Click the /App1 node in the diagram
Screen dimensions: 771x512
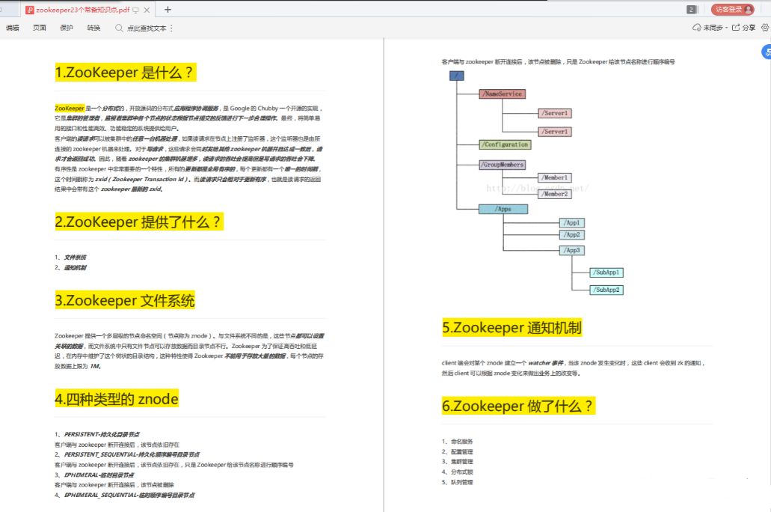point(572,223)
